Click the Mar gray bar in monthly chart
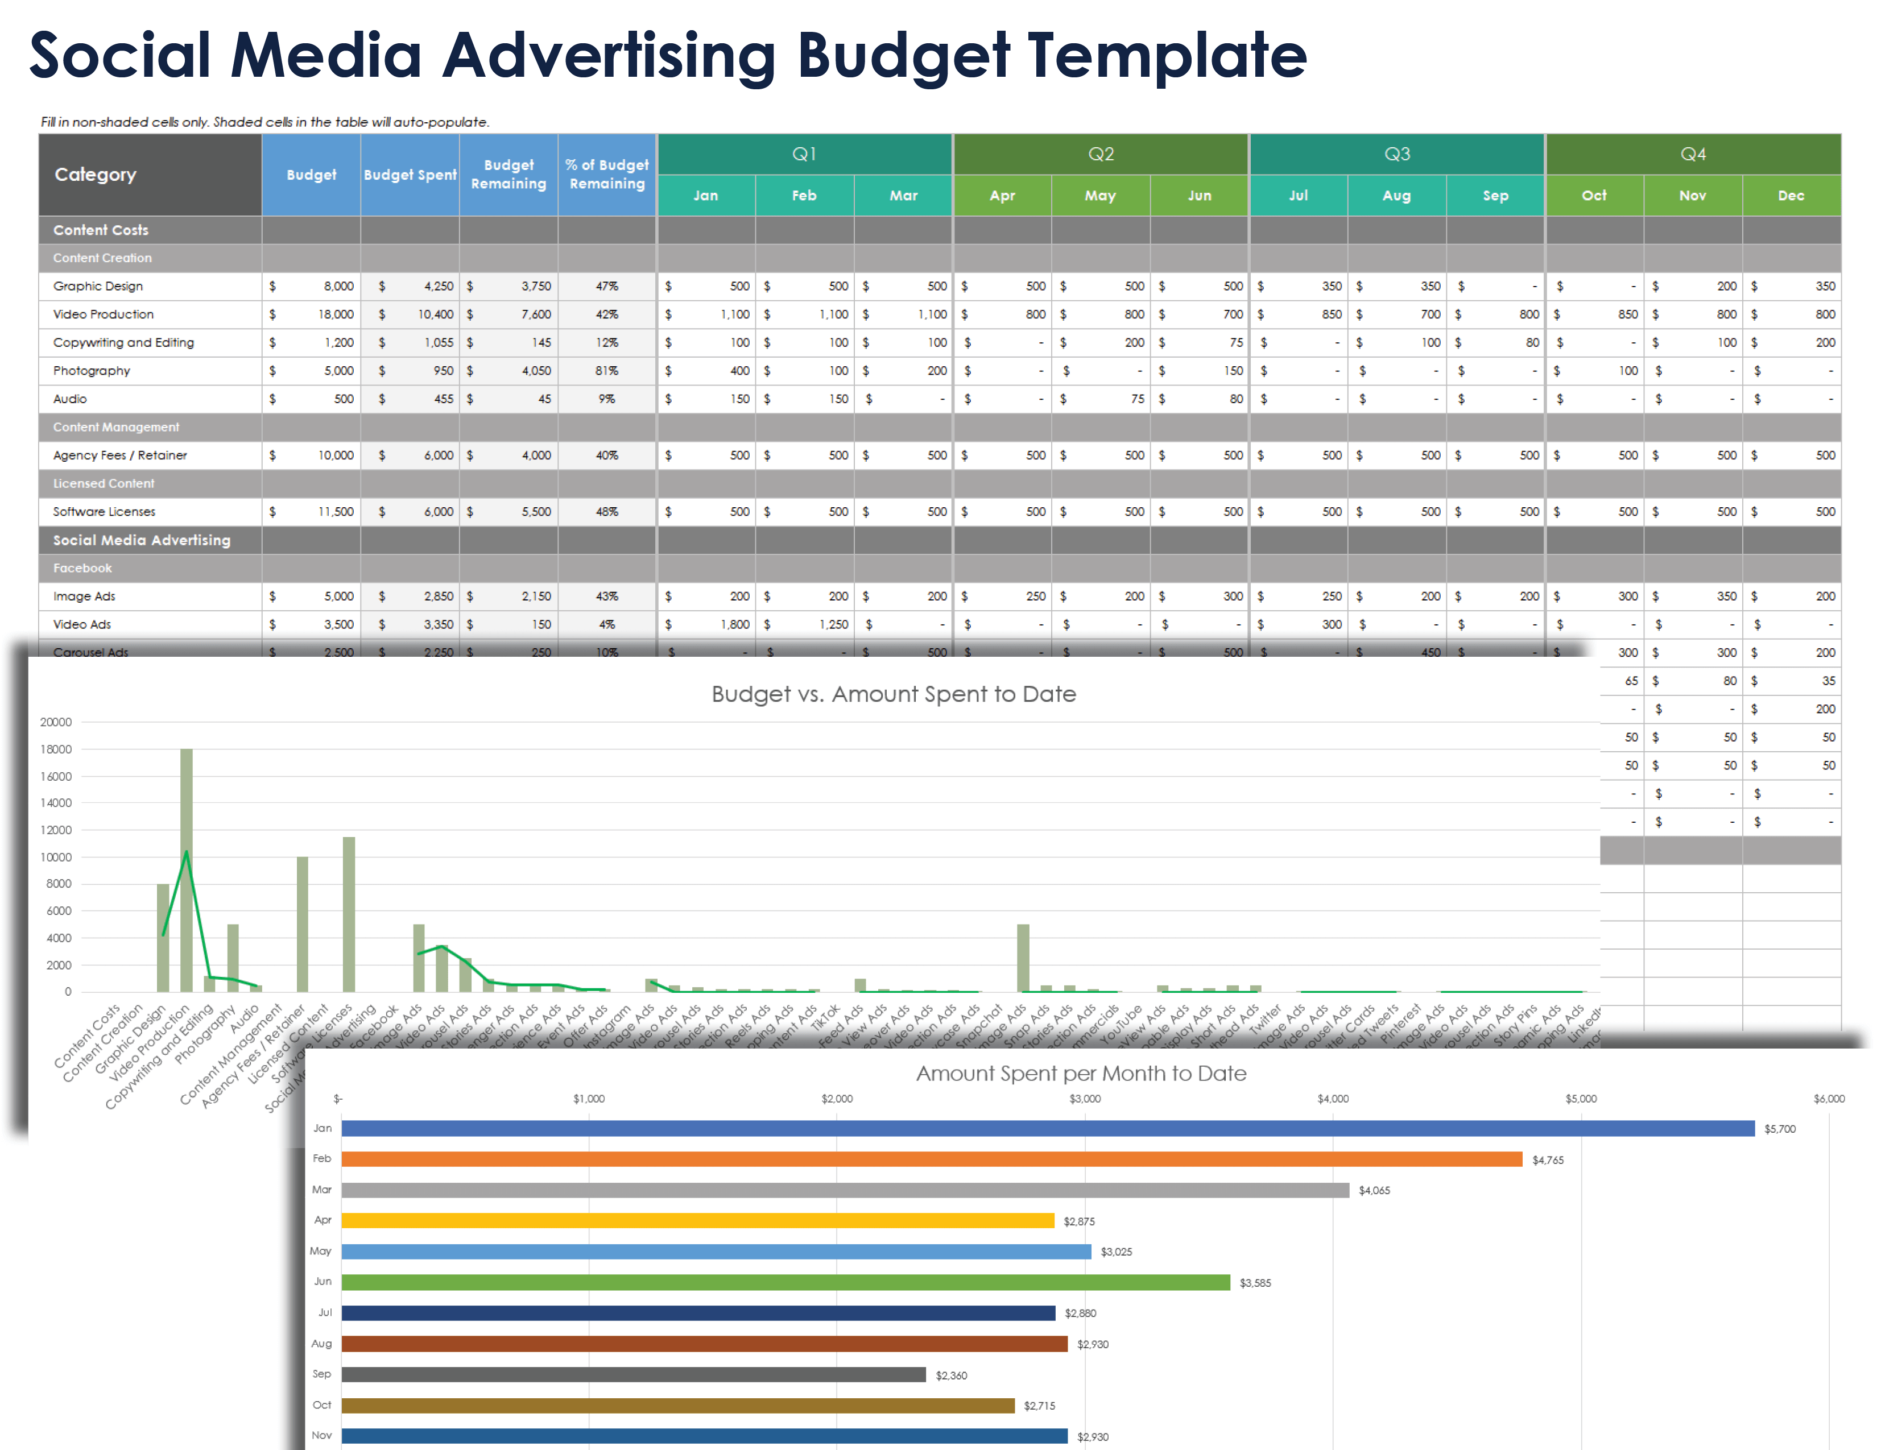The width and height of the screenshot is (1877, 1450). (845, 1191)
